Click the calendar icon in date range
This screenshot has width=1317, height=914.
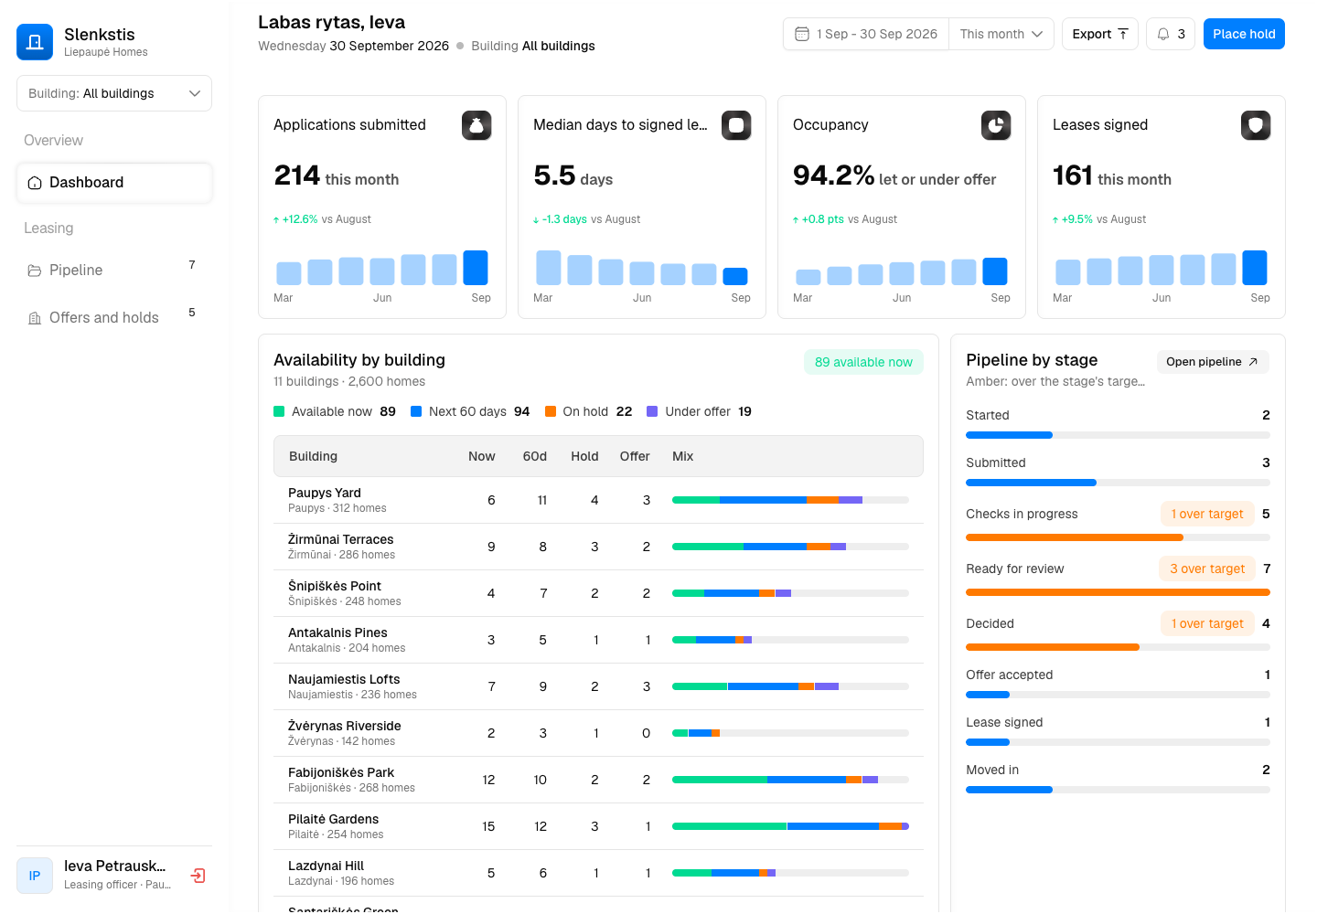pos(802,34)
